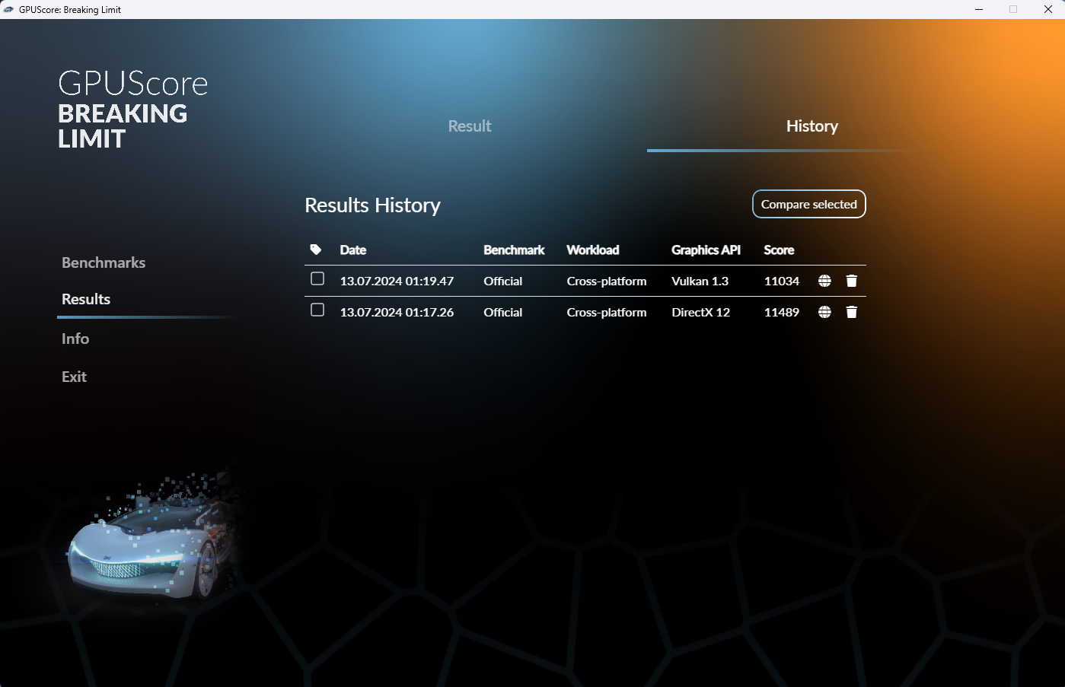The width and height of the screenshot is (1065, 687).
Task: Open Results in the sidebar
Action: [86, 299]
